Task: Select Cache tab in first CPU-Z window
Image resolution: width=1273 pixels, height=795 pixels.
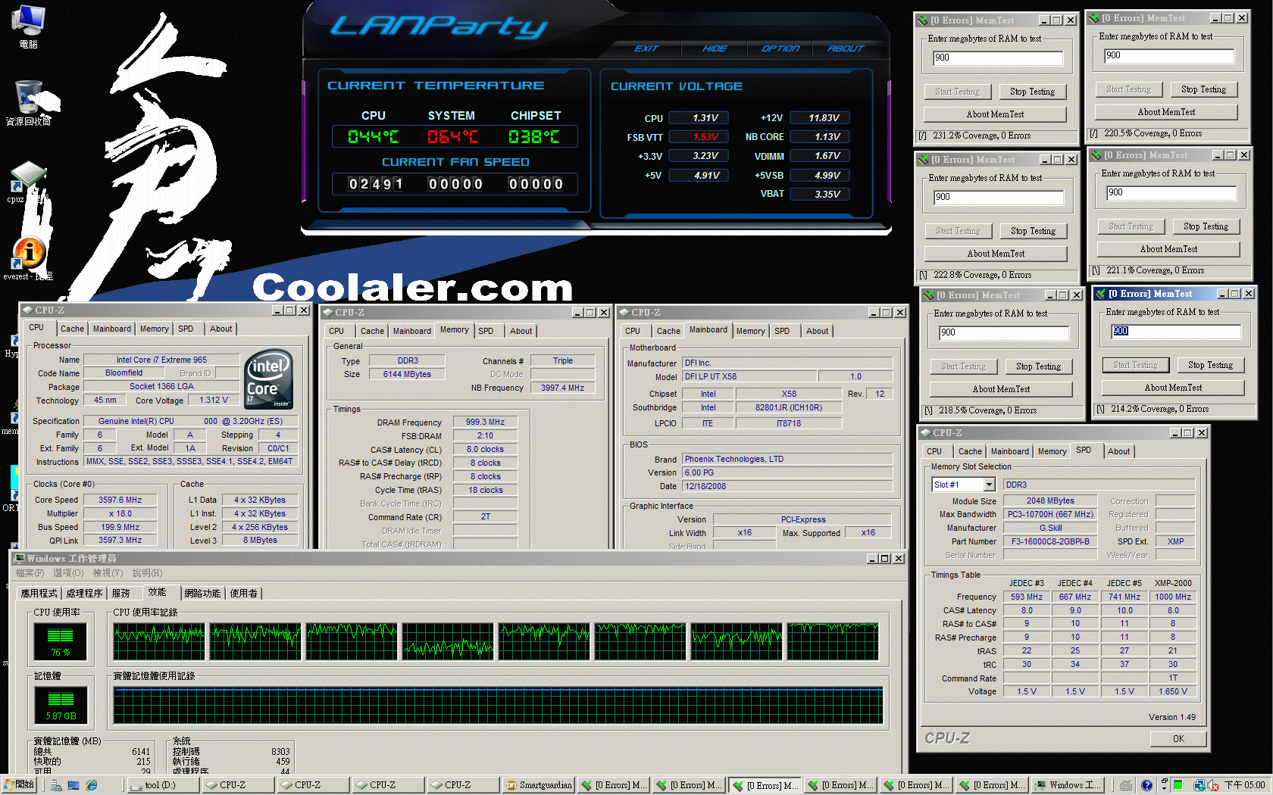Action: (x=72, y=329)
